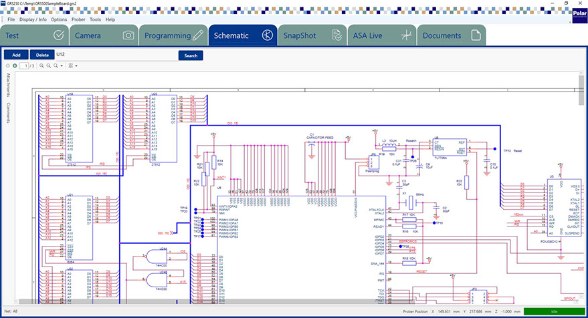Go to the previous PDF page
Screen dimensions: 588x318
(8, 66)
